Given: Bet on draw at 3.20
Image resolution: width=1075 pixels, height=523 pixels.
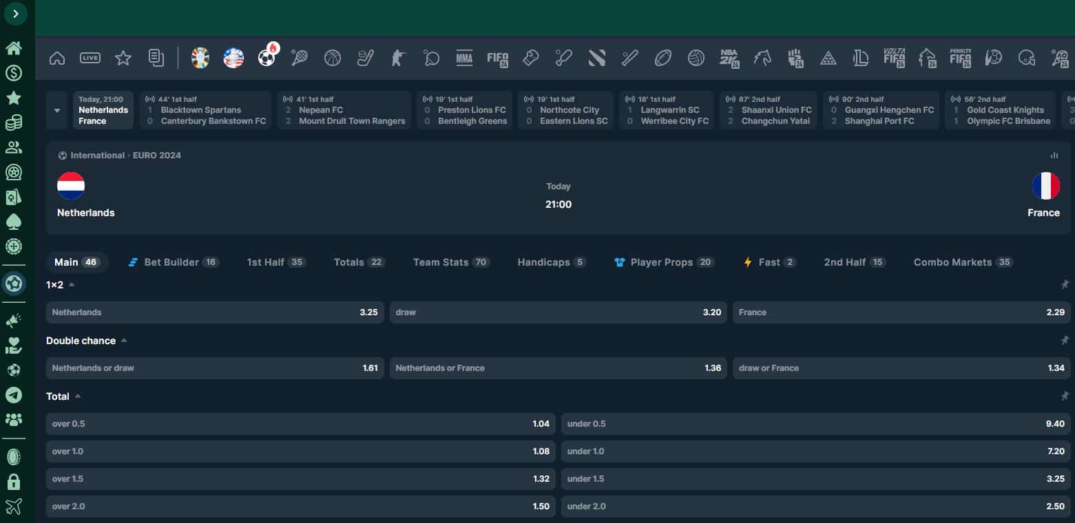Looking at the screenshot, I should point(559,312).
